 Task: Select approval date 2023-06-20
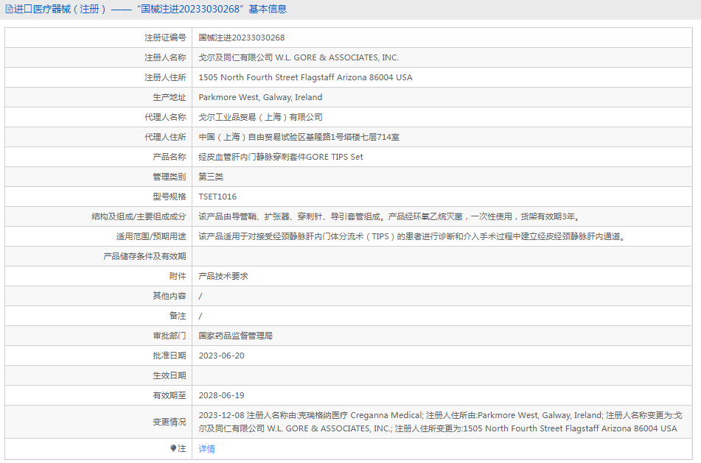221,356
